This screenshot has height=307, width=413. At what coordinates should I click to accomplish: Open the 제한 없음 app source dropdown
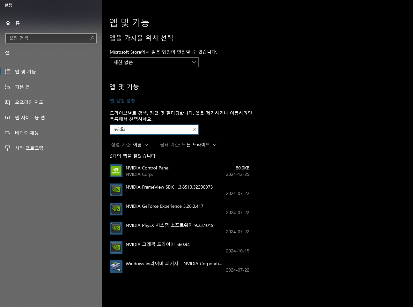pos(154,62)
